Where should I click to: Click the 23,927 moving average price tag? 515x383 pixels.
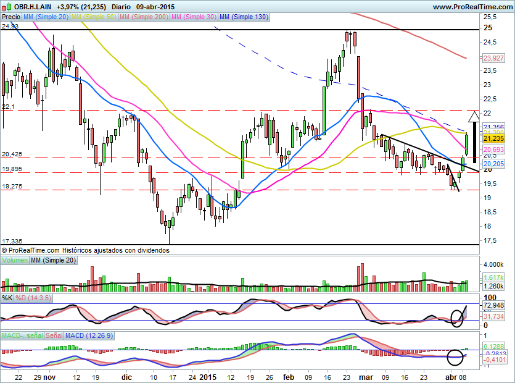click(494, 58)
